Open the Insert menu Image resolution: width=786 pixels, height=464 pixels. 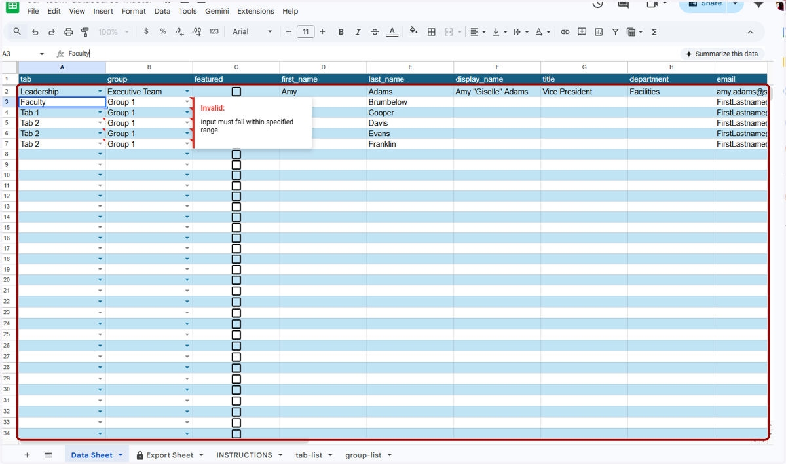point(103,11)
